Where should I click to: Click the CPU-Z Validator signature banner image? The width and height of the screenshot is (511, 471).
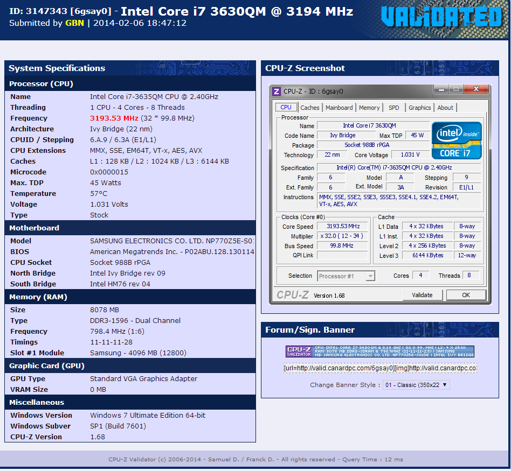pos(380,351)
